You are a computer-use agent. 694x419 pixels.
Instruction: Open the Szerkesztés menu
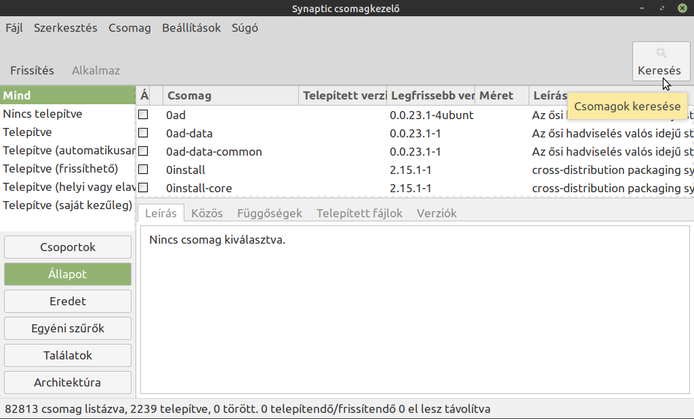66,28
